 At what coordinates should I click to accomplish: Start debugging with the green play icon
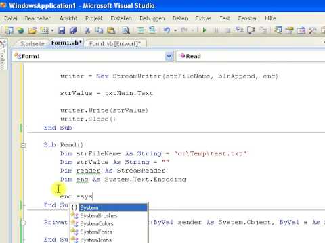(204, 30)
